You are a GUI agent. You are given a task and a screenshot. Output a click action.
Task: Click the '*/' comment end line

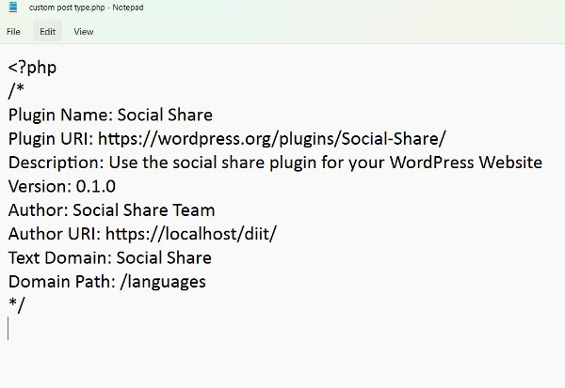pos(17,305)
